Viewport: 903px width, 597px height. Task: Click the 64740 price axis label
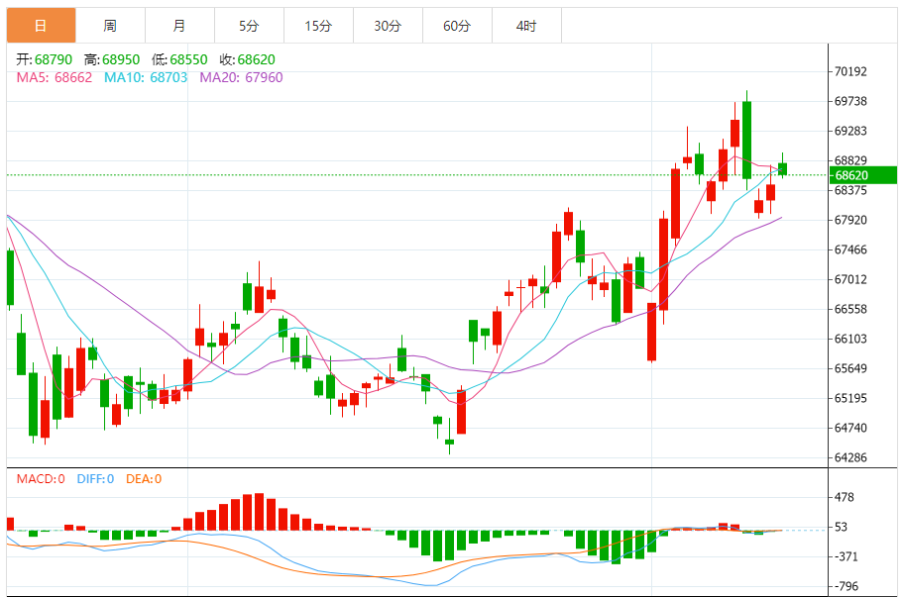[850, 428]
